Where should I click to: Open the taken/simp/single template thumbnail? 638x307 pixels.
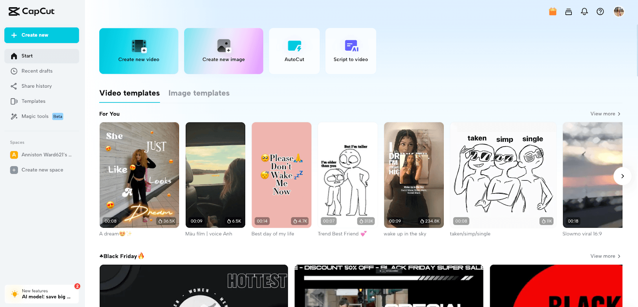click(x=503, y=175)
